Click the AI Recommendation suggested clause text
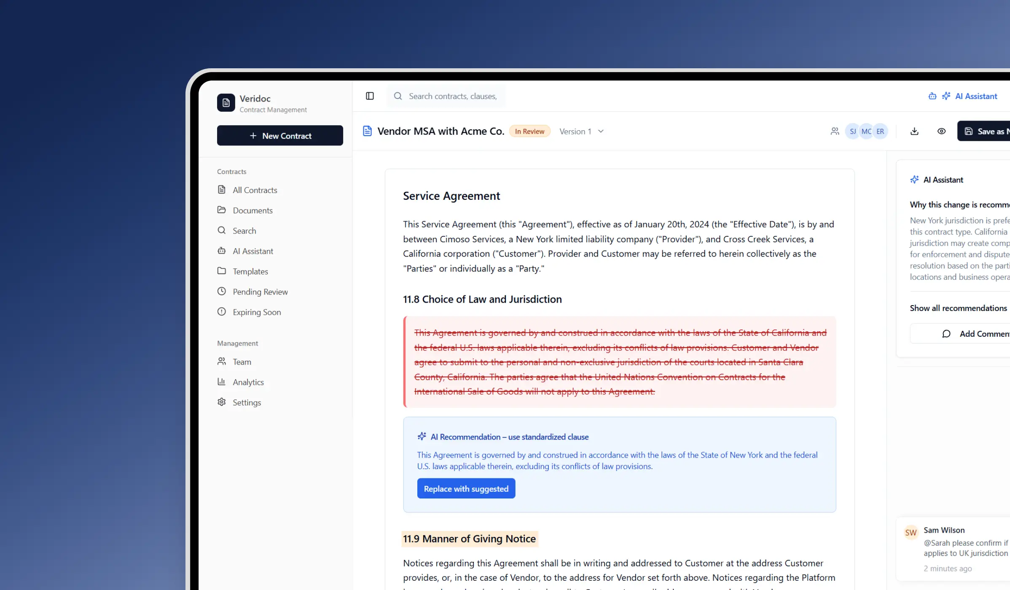1010x590 pixels. pos(617,461)
